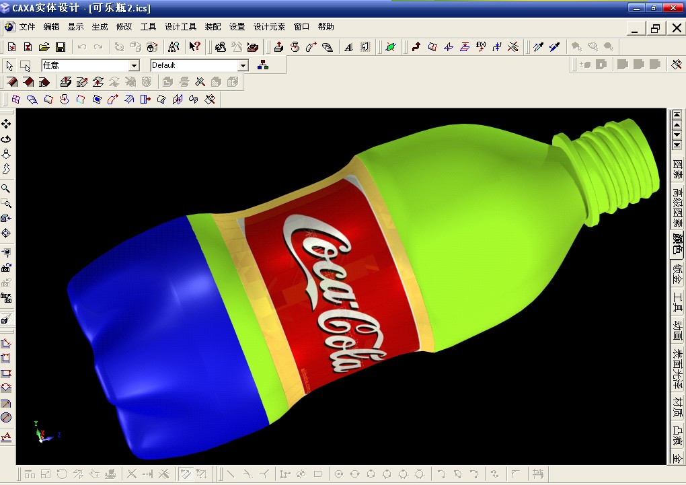Open the 修改 menu
686x485 pixels.
[x=124, y=27]
